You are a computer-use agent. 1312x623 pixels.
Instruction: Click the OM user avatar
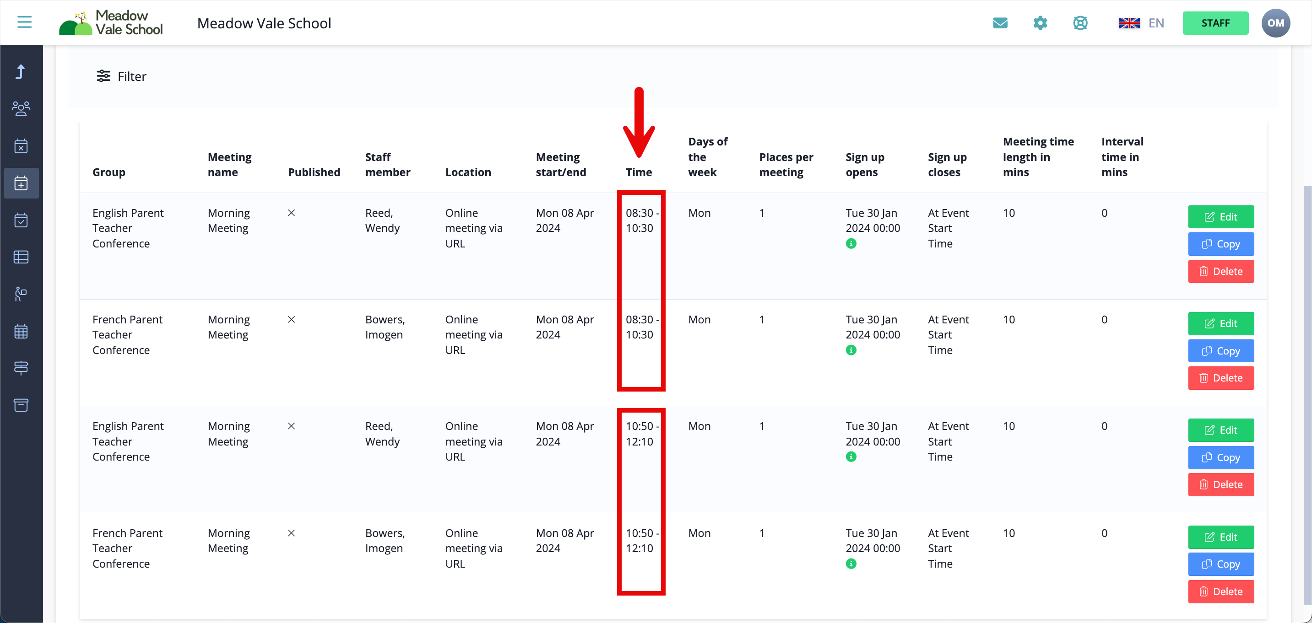pos(1275,23)
